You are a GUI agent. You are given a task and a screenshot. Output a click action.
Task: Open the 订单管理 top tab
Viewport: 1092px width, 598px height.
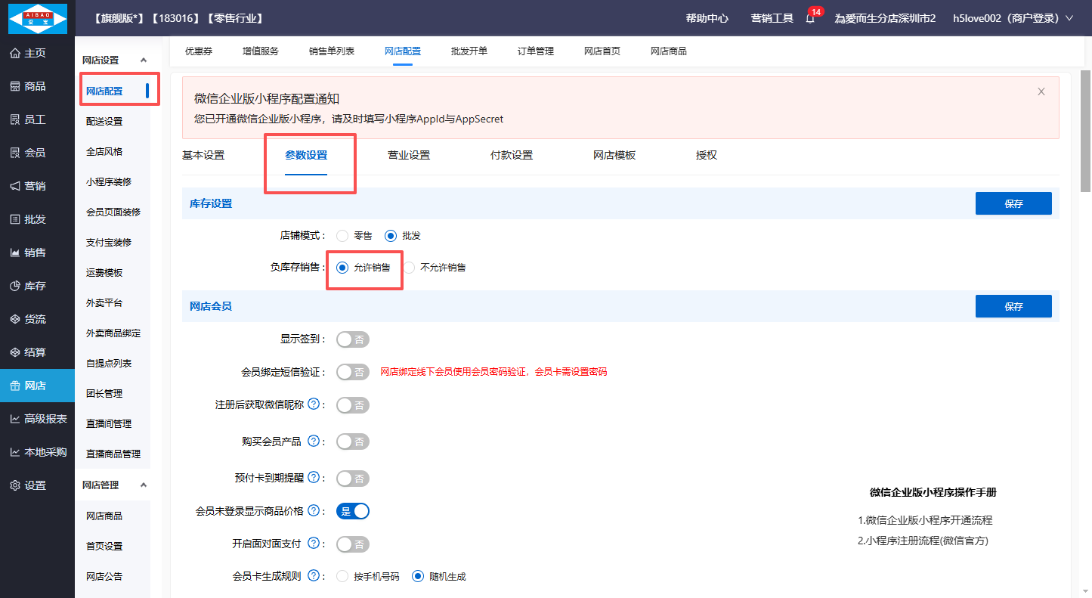(535, 51)
